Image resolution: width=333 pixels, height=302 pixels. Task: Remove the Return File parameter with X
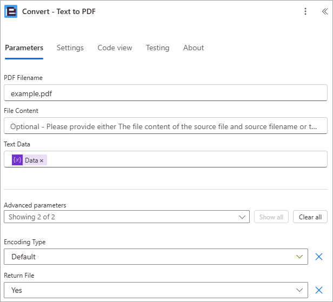click(319, 290)
